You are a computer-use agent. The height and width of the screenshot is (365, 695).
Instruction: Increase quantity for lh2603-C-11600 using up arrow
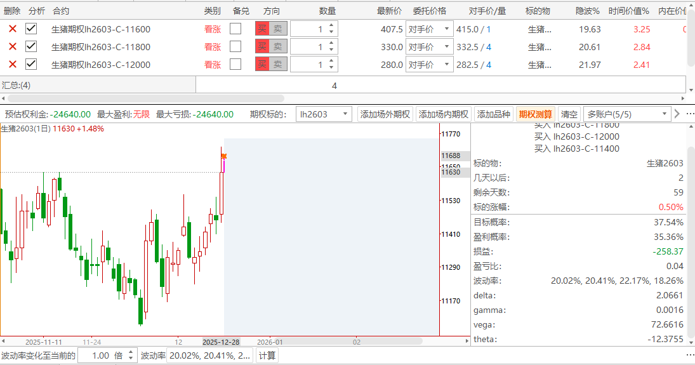tap(332, 26)
